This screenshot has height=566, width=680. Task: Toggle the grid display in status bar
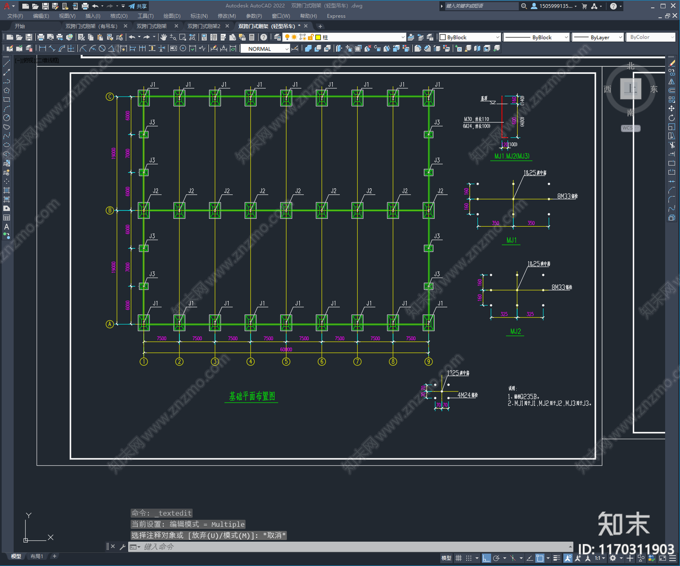click(x=459, y=558)
